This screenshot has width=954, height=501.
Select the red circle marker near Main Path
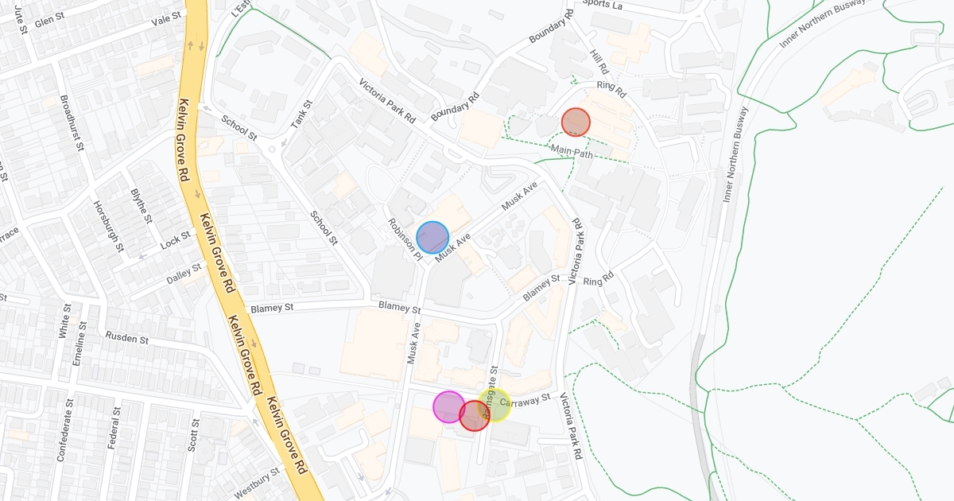pos(576,122)
